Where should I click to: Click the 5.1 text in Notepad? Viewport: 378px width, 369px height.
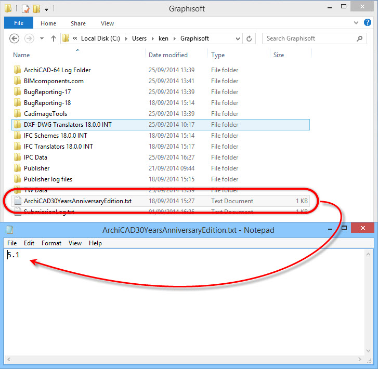[x=14, y=255]
